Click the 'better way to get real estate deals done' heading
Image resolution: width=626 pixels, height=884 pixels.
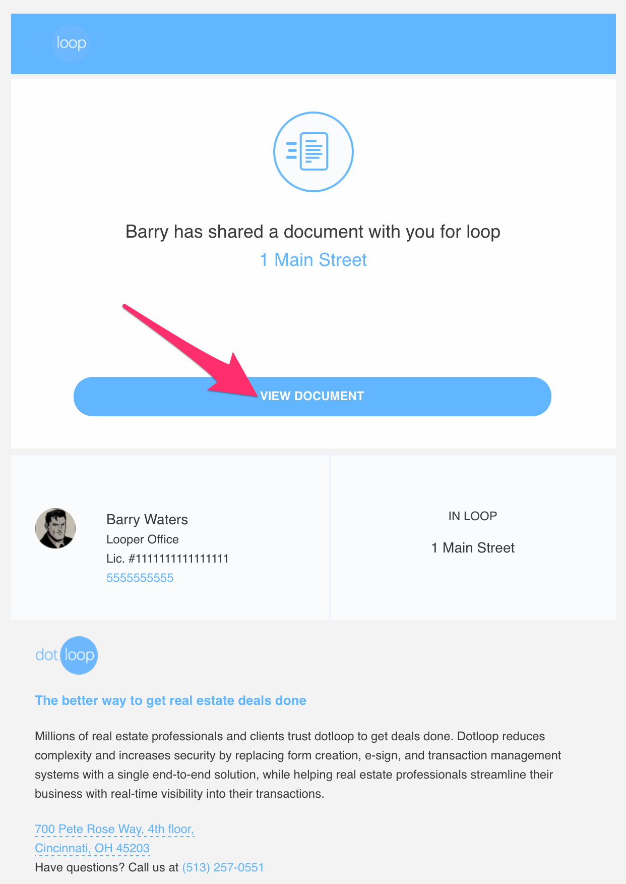coord(170,700)
